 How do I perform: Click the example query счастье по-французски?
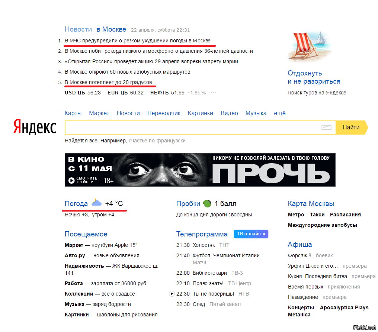click(x=157, y=141)
